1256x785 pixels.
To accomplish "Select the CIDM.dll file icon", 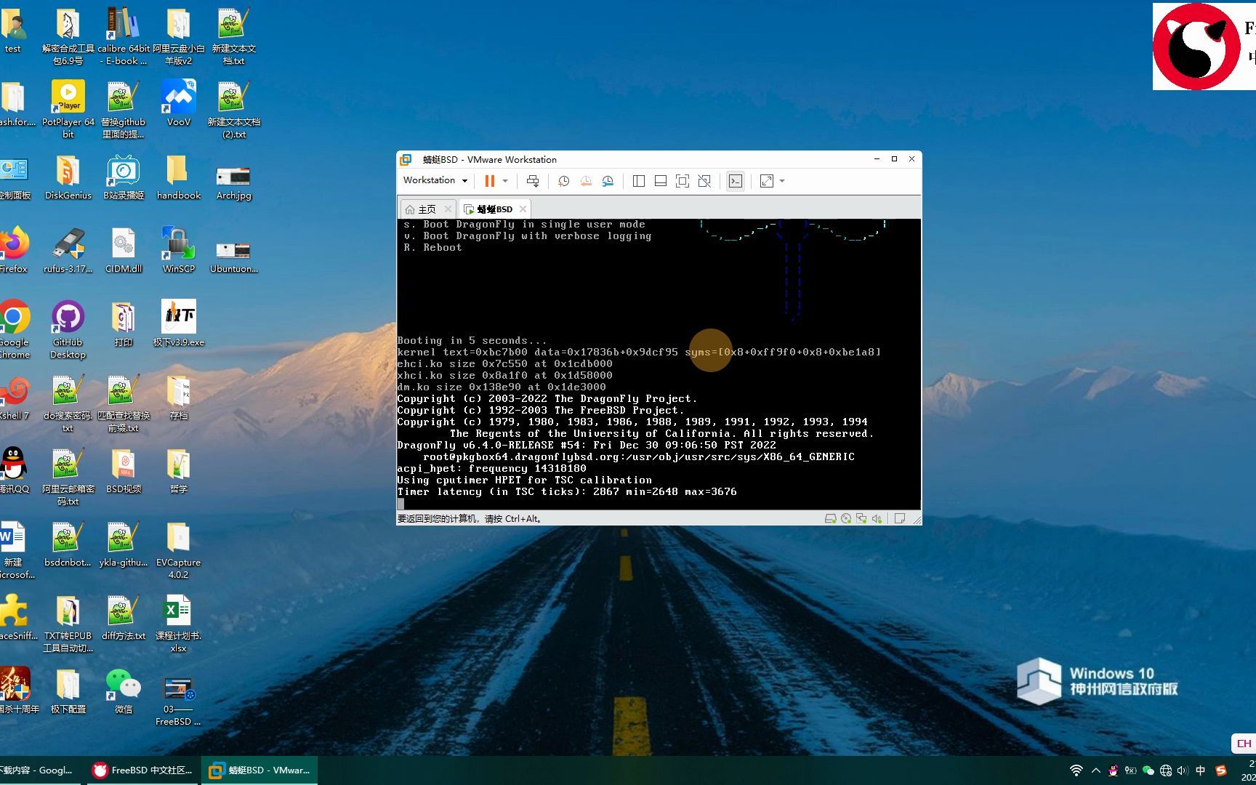I will tap(124, 250).
